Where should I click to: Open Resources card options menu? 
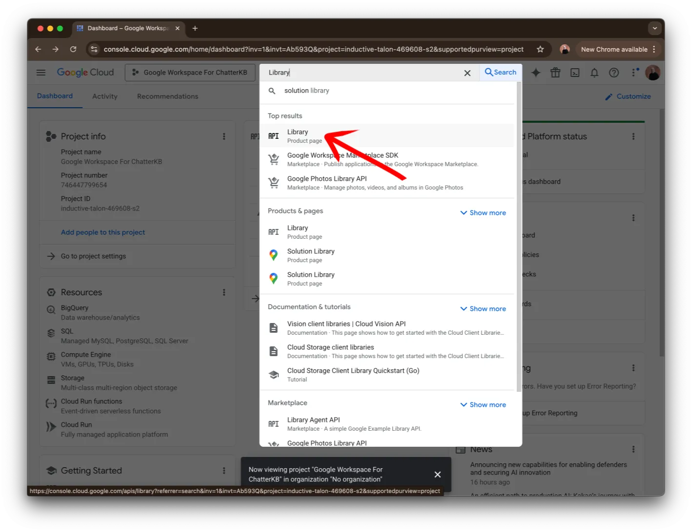(224, 292)
